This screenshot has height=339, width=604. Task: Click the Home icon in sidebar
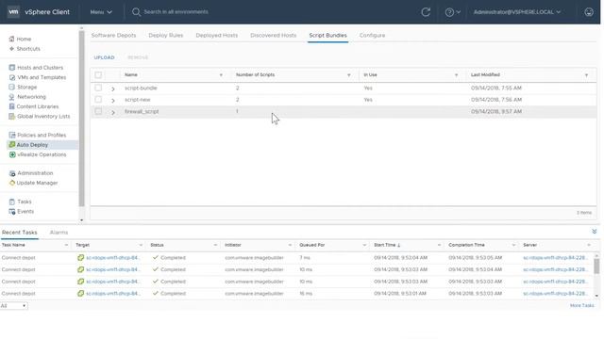[11, 39]
